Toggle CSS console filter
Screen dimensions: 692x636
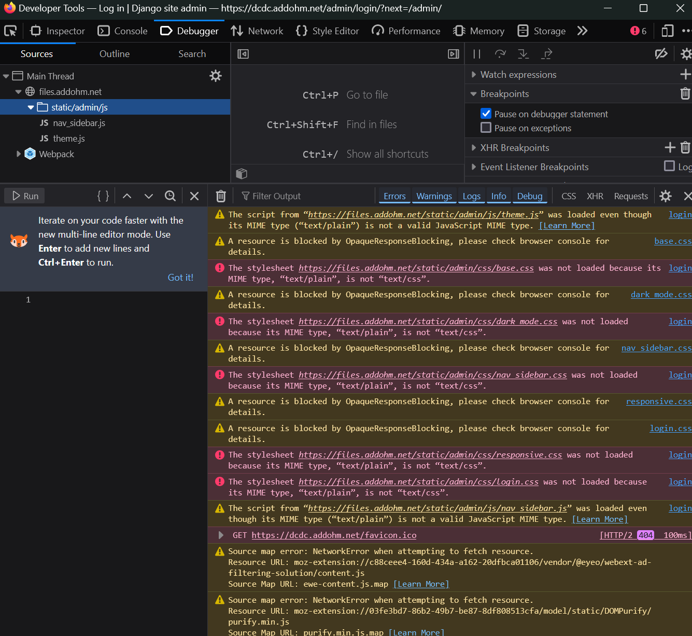(569, 196)
